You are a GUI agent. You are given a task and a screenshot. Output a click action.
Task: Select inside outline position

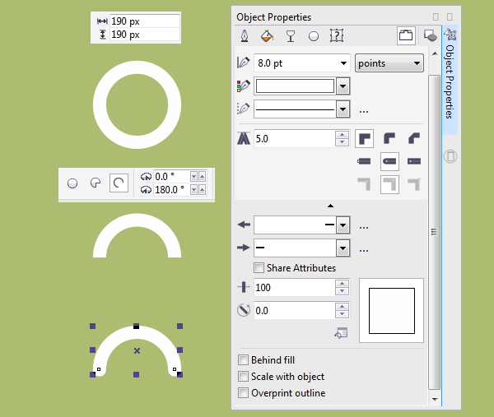coord(414,184)
